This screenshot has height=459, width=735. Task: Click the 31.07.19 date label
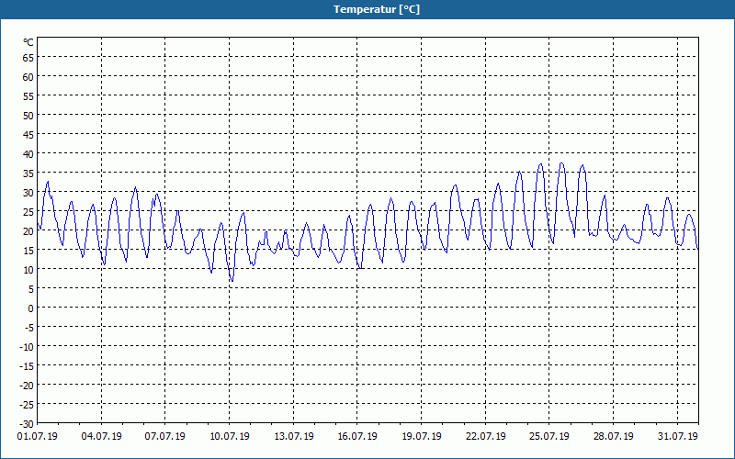(677, 437)
